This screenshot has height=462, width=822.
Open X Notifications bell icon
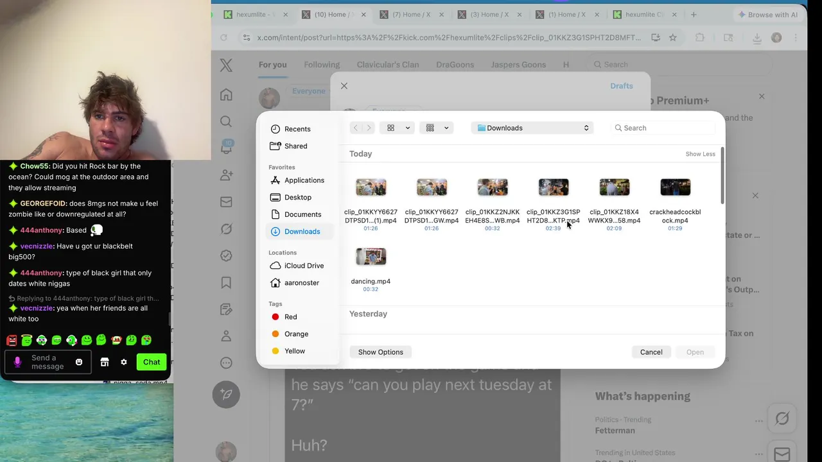(x=226, y=148)
